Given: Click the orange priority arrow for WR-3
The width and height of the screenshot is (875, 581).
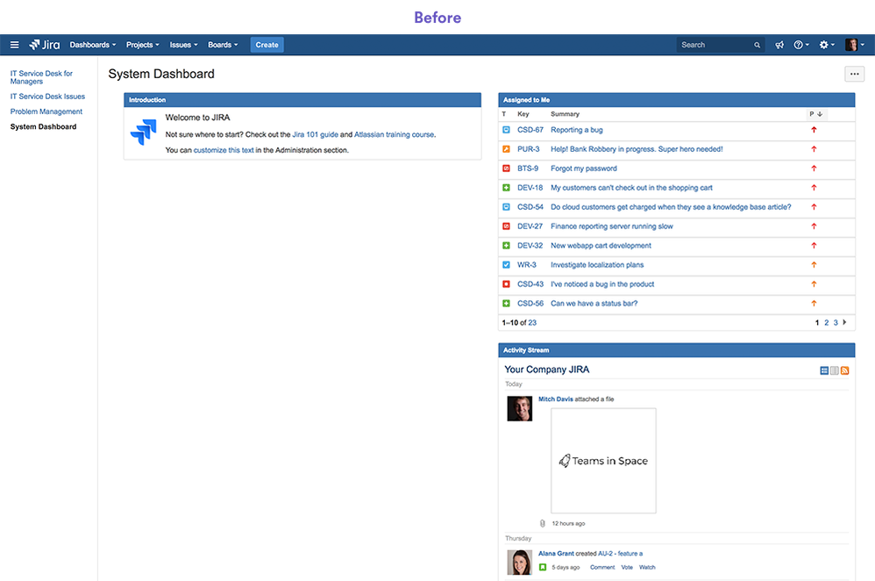Looking at the screenshot, I should 814,265.
